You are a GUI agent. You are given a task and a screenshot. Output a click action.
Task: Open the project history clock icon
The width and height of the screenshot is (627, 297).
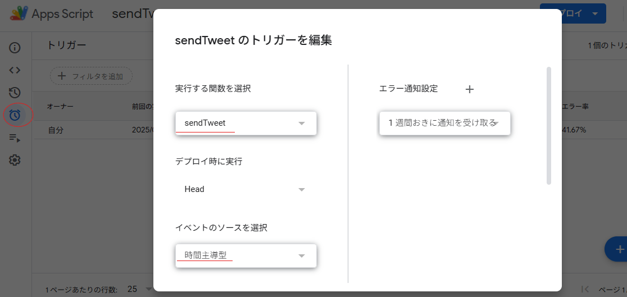click(15, 93)
